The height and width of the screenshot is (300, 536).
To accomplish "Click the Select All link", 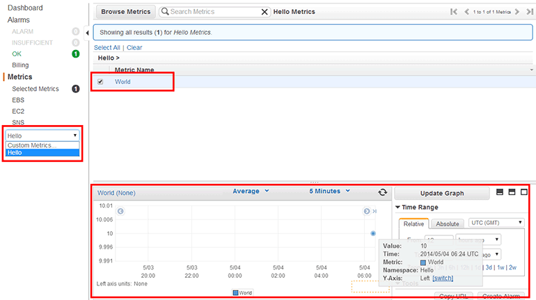I will coord(107,47).
